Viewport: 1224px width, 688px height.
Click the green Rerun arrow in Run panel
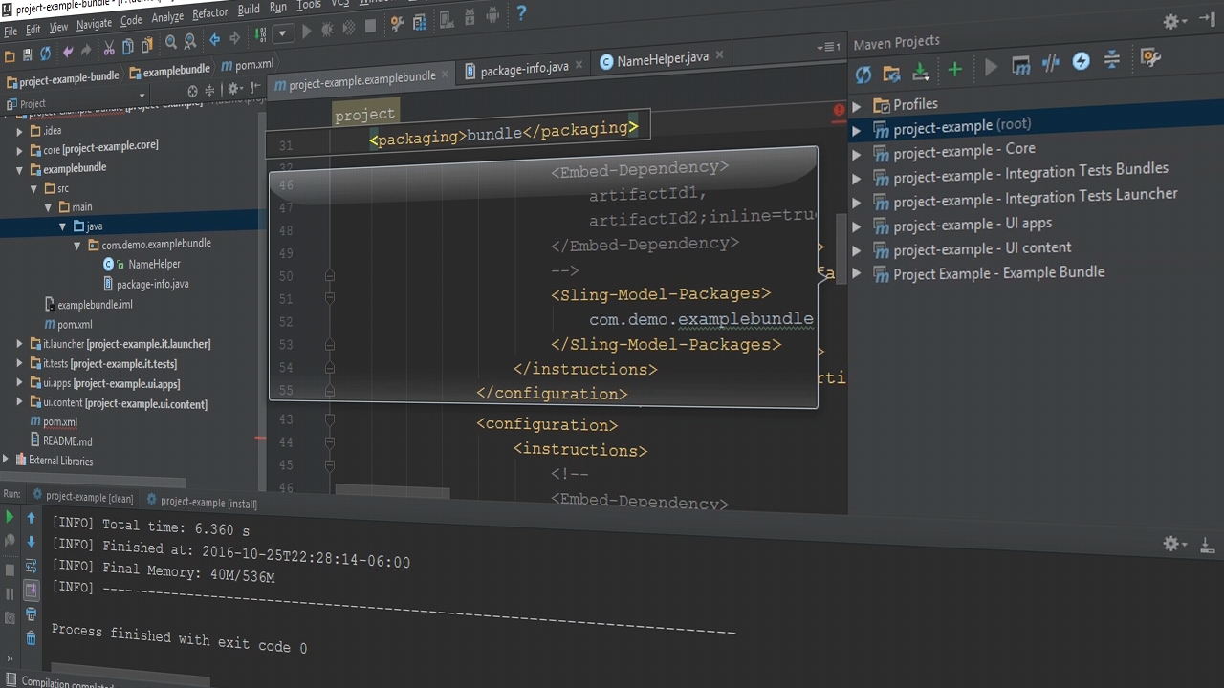click(10, 517)
